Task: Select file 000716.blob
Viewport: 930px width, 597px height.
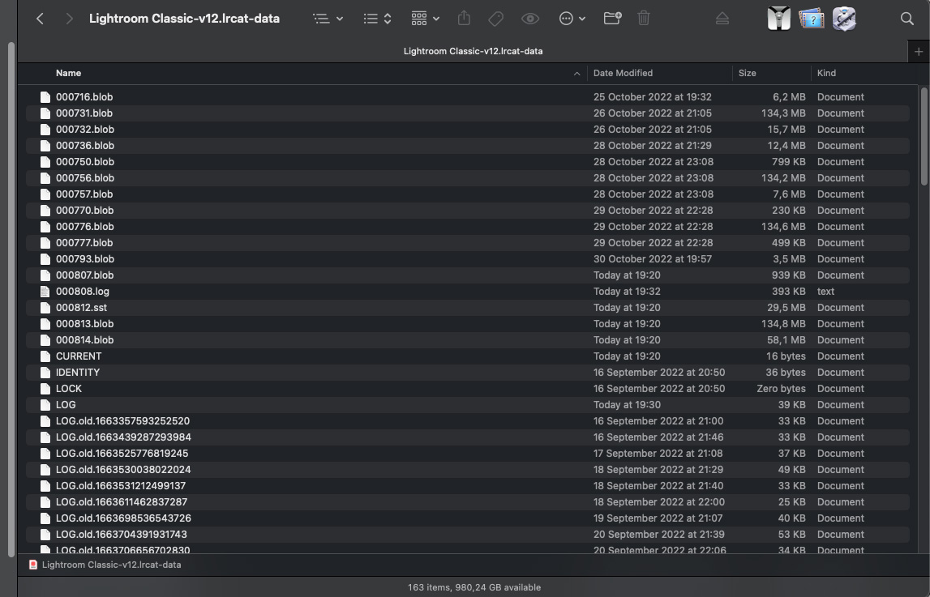Action: 468,96
